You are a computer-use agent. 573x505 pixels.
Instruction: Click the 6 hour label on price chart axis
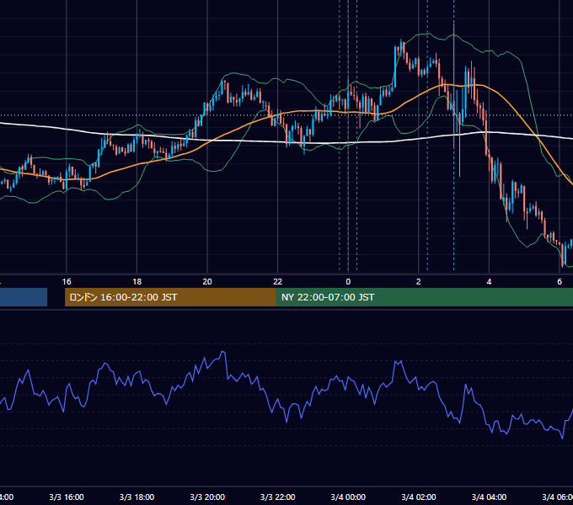(560, 282)
